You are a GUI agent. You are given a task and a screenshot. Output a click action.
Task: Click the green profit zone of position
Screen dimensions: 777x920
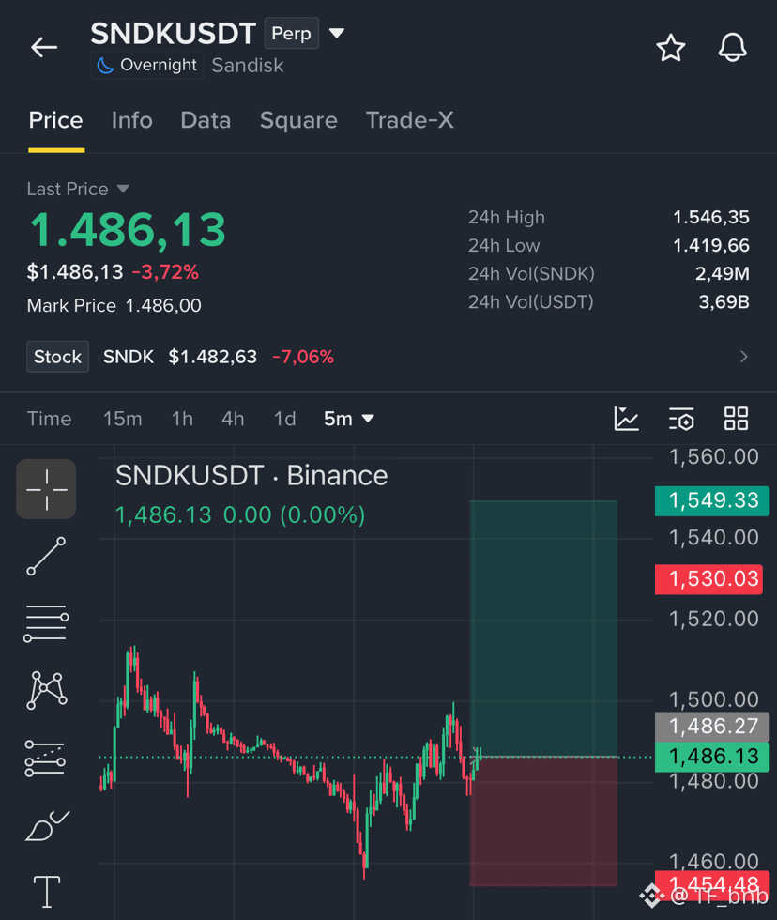tap(543, 628)
